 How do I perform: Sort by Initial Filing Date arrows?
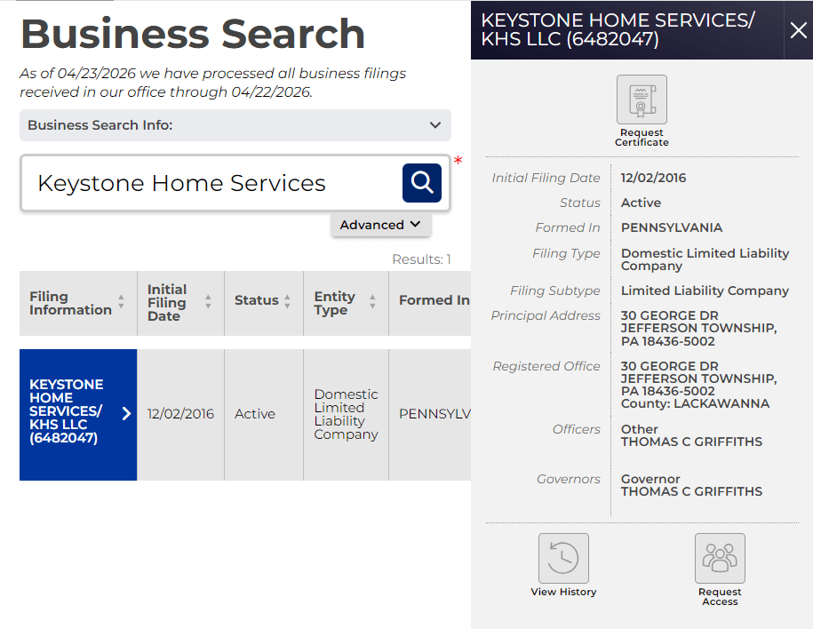208,302
